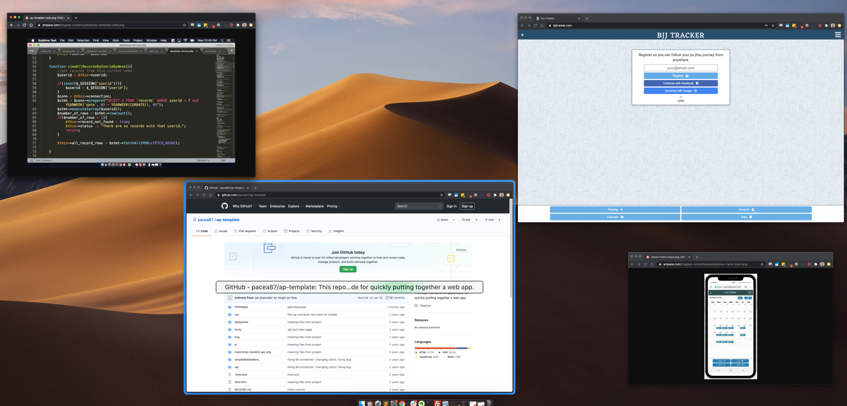The image size is (847, 406).
Task: Bookmark the ap-template-code.png page with the star
Action: point(184,25)
